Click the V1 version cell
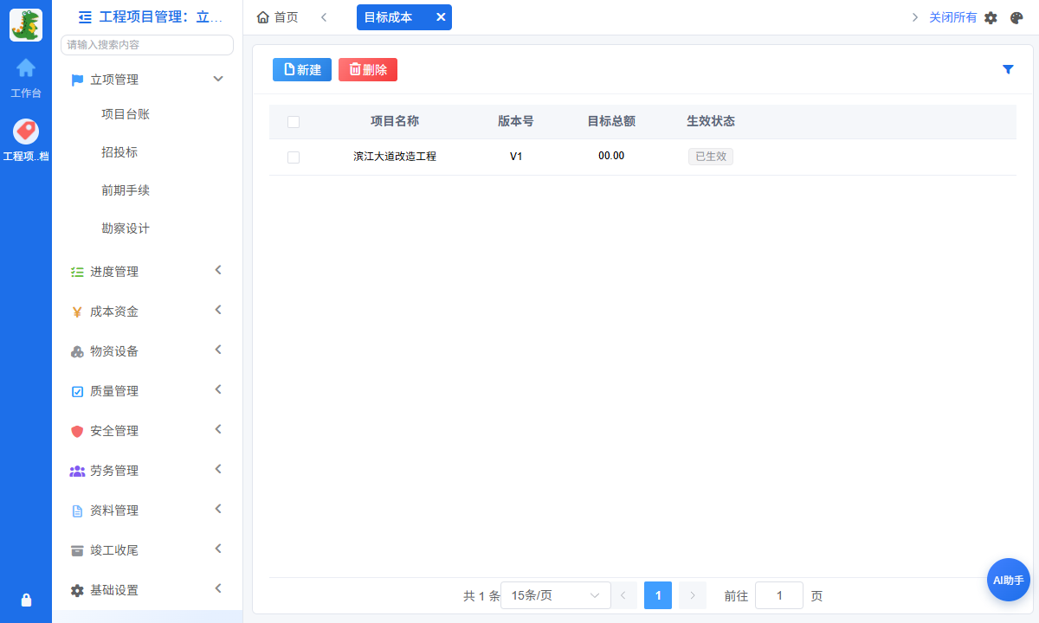1039x623 pixels. click(516, 157)
